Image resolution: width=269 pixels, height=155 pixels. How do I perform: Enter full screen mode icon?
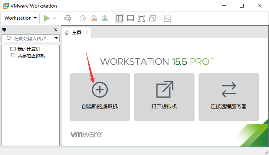click(x=141, y=18)
